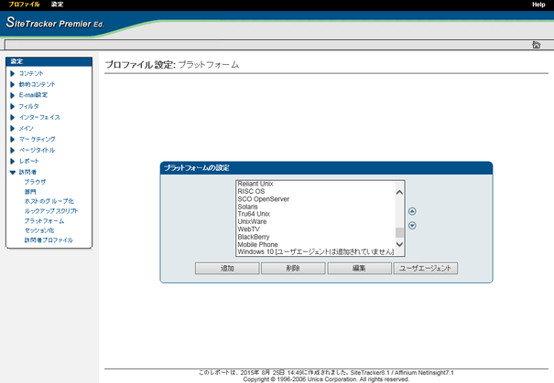The width and height of the screenshot is (554, 383).
Task: Expand the マーケティング section arrow
Action: [13, 139]
